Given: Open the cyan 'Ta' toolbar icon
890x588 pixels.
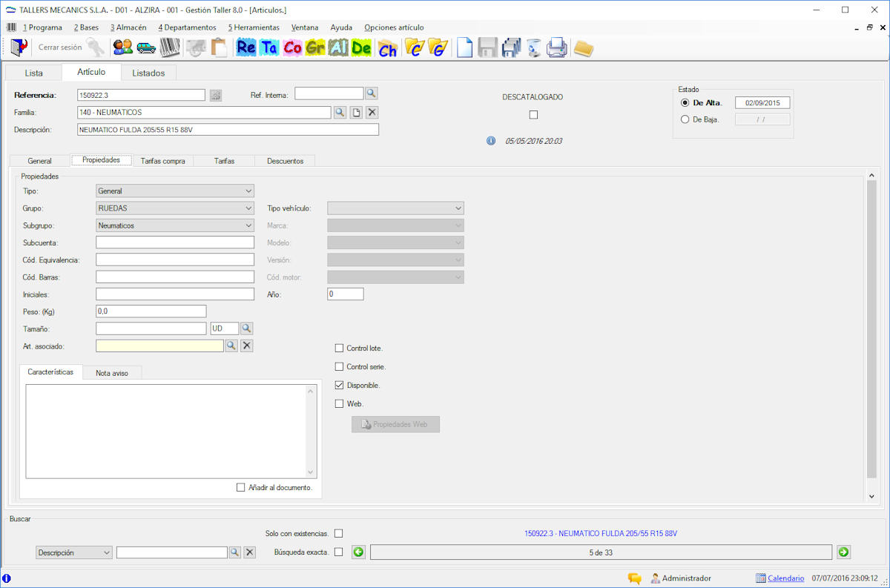Looking at the screenshot, I should pos(269,47).
